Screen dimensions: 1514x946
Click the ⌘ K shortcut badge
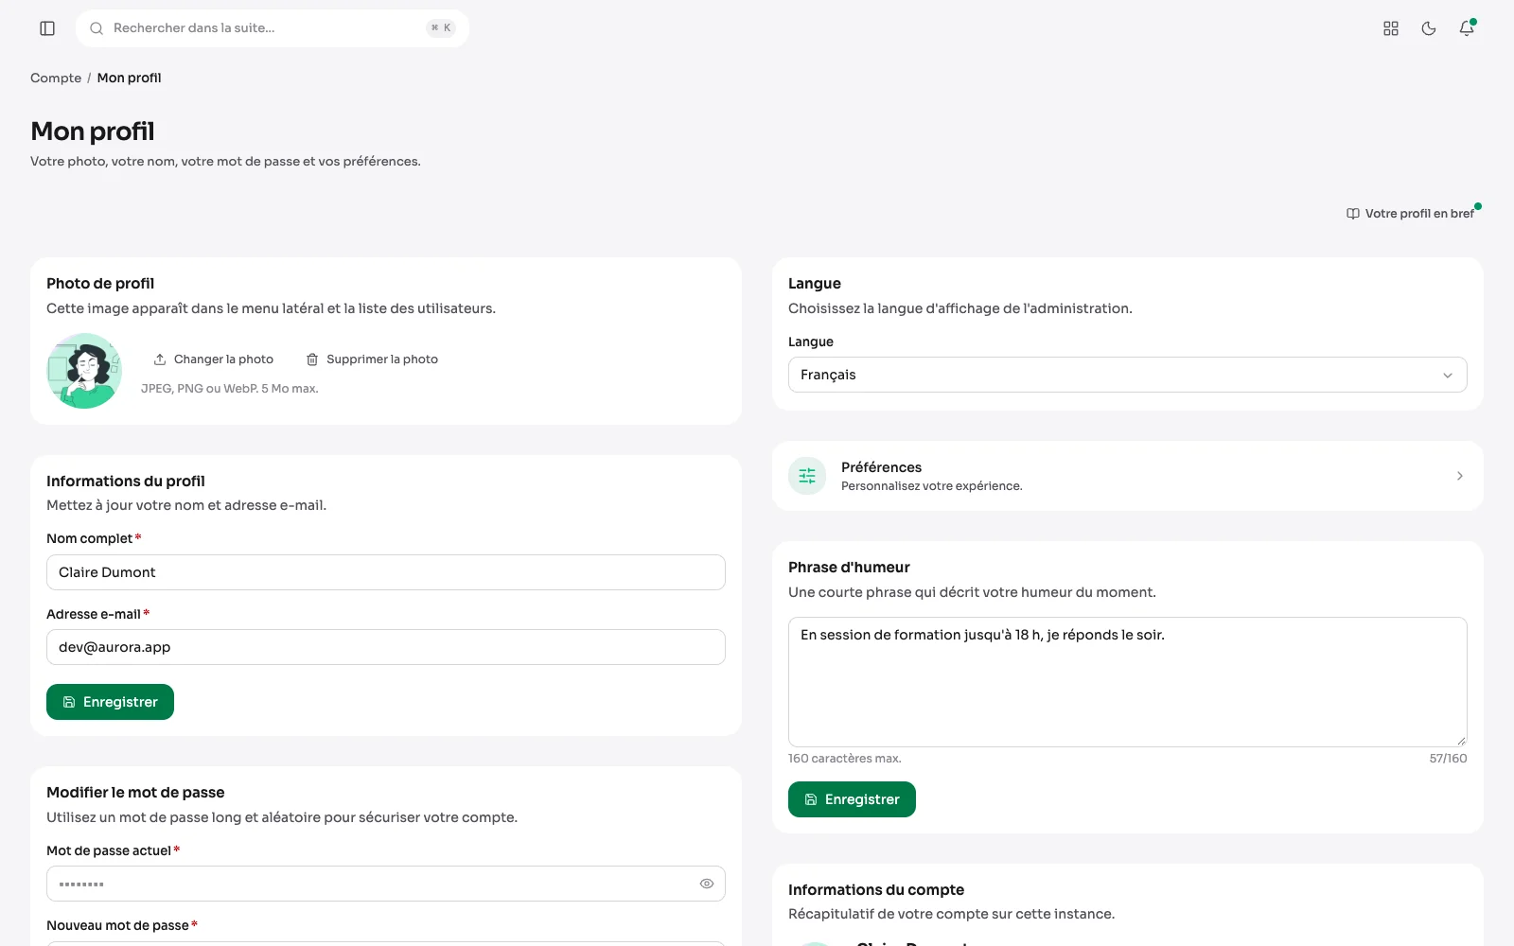click(441, 28)
